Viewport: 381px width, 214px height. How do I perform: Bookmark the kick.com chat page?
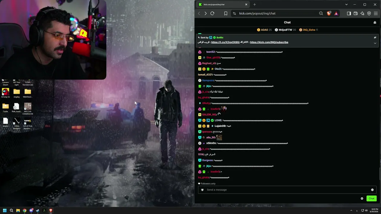click(226, 13)
